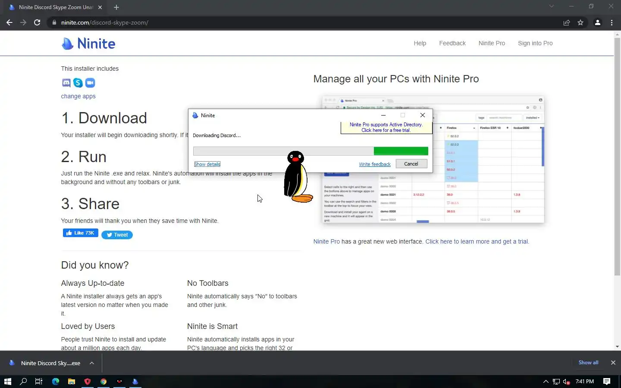Image resolution: width=621 pixels, height=388 pixels.
Task: Open the Windows notification center
Action: pos(607,382)
